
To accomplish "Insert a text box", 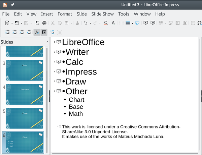I will [x=193, y=23].
